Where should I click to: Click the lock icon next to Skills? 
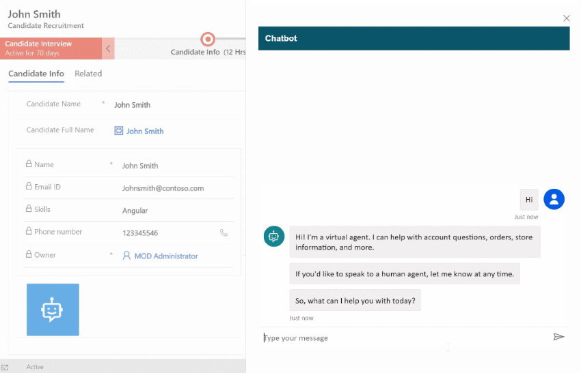tap(29, 209)
